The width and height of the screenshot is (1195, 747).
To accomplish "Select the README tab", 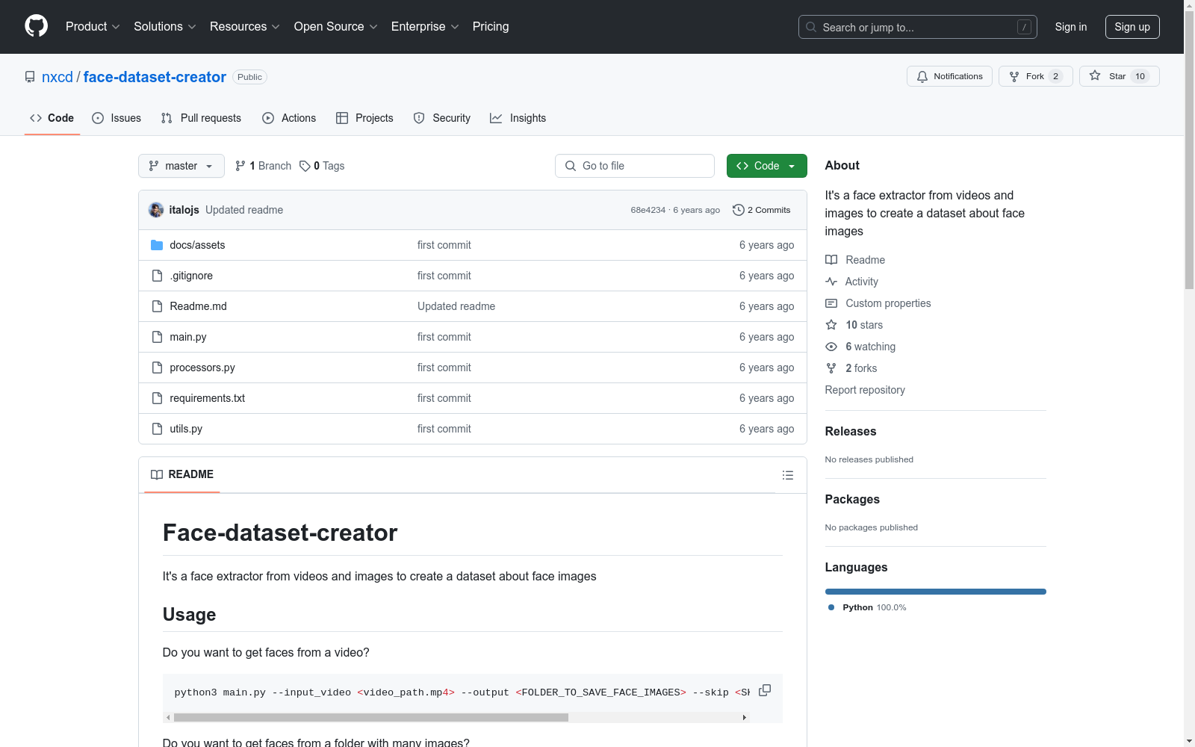I will click(x=182, y=474).
